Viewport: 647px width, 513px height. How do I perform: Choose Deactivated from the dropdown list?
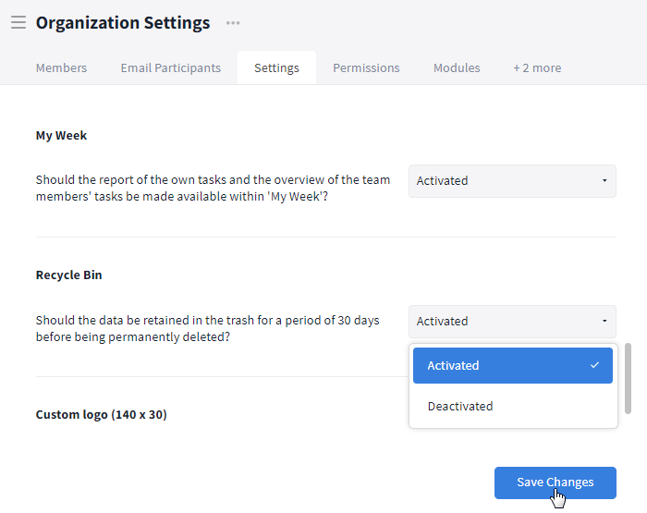click(460, 406)
